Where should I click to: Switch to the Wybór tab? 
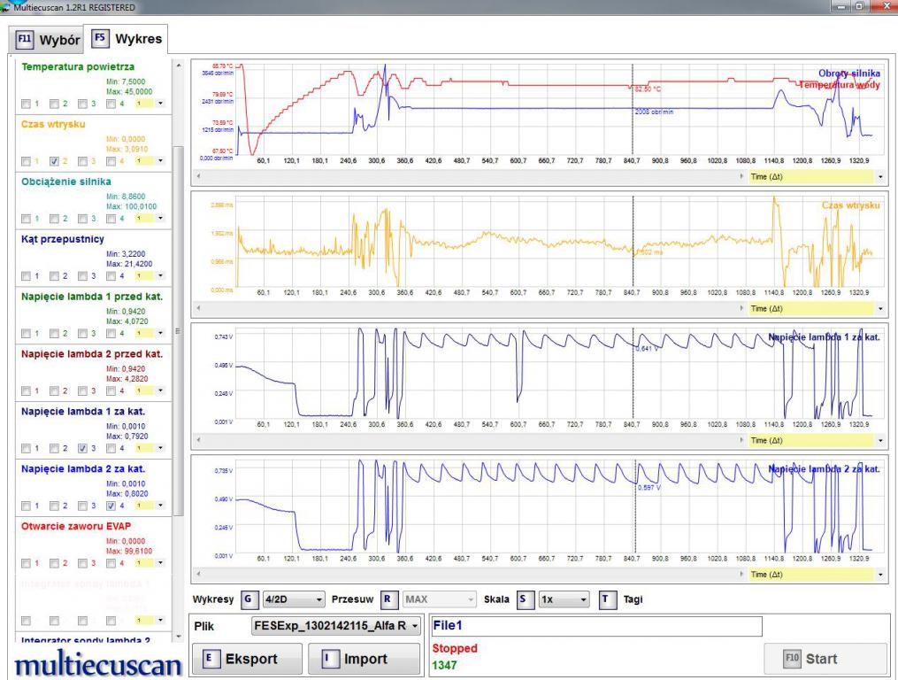click(46, 40)
